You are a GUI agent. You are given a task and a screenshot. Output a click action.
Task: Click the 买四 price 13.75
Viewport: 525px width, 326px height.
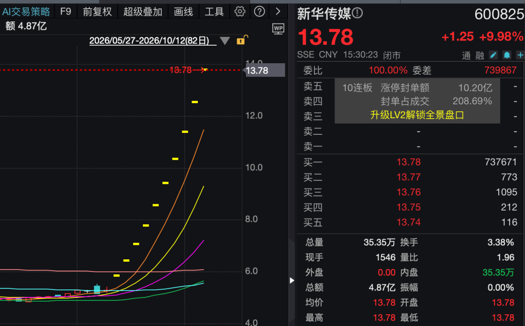coord(408,207)
